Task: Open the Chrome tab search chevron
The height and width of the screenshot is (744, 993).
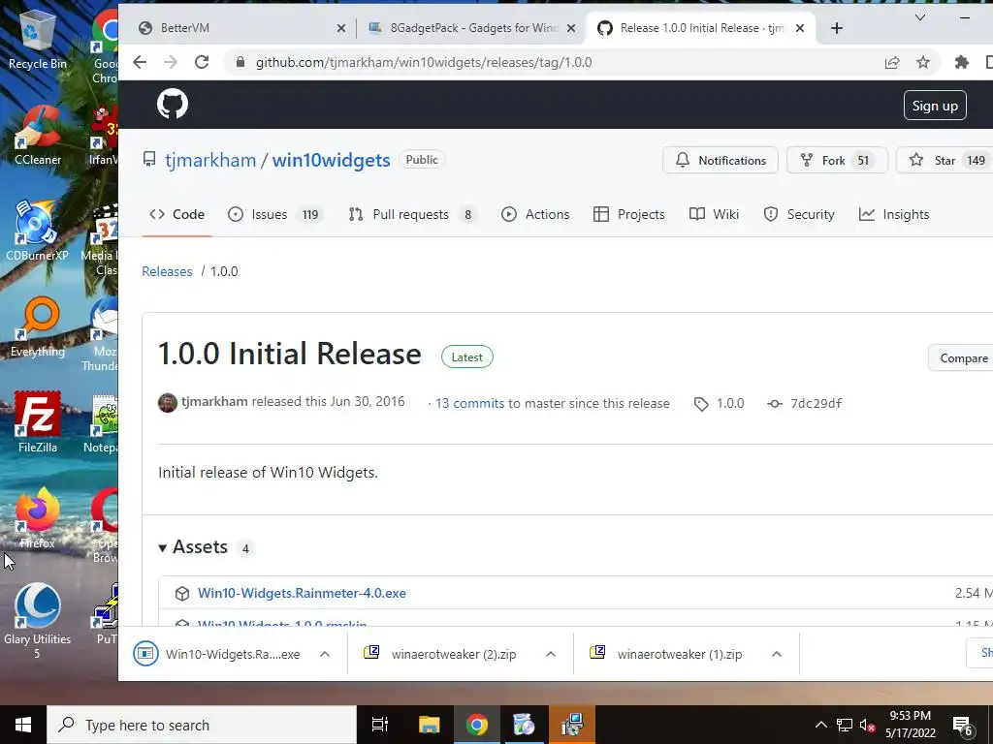Action: [920, 17]
